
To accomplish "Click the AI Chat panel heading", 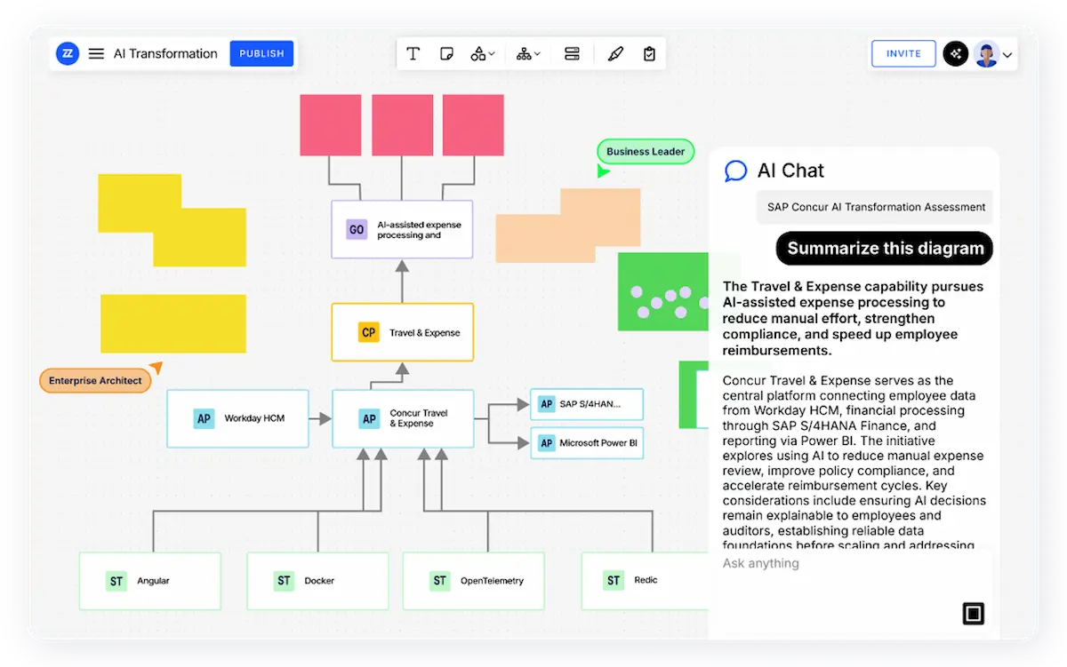I will 790,171.
